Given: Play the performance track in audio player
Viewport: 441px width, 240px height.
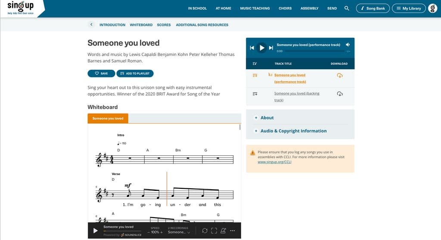Looking at the screenshot, I should click(x=262, y=48).
